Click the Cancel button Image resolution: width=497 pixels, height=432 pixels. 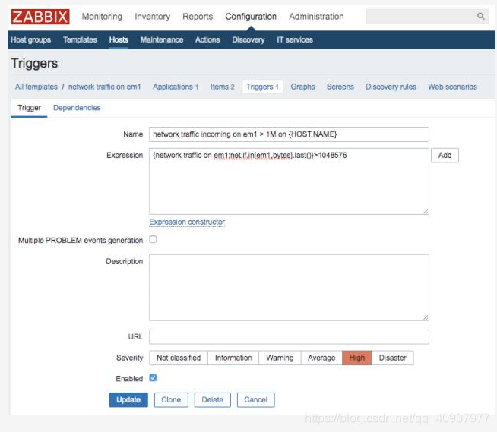point(255,399)
